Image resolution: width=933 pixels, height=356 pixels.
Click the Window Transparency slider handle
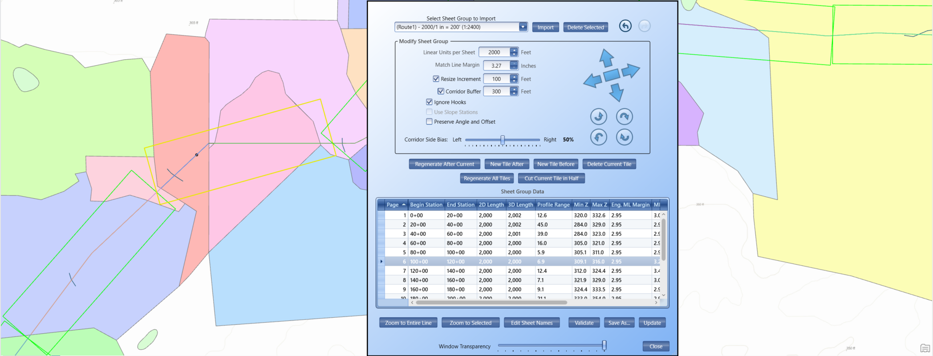point(604,345)
